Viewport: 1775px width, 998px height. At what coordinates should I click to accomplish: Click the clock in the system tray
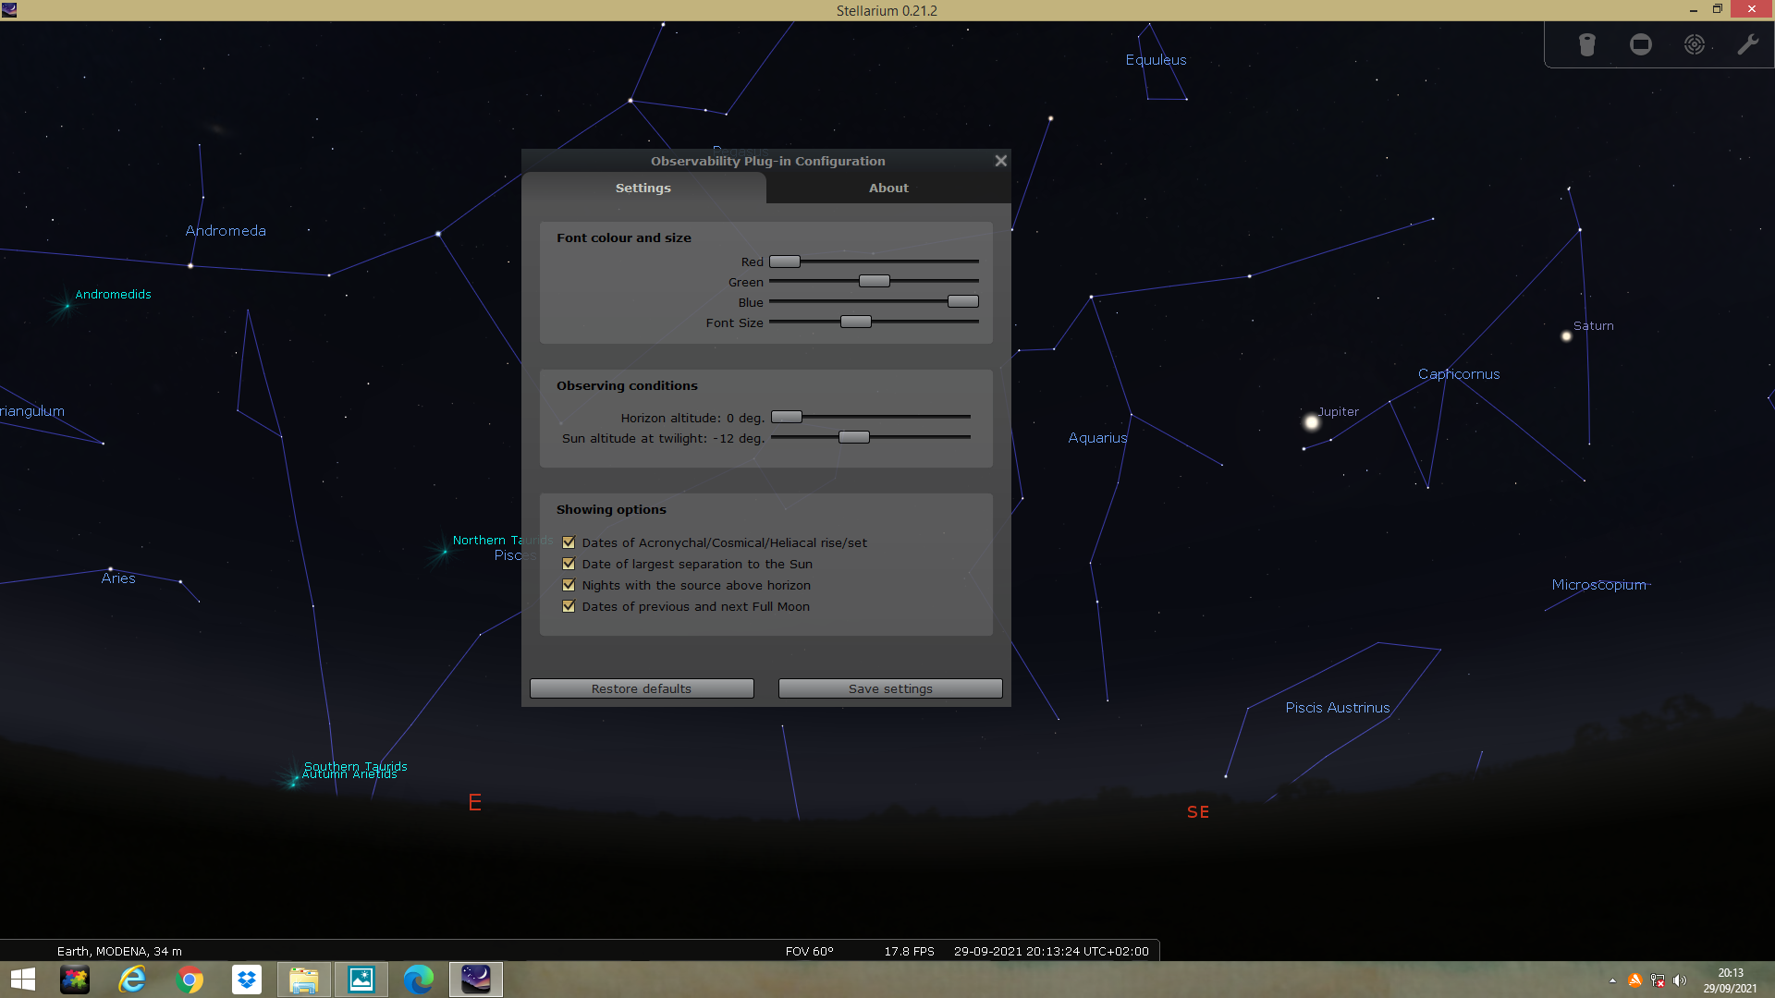point(1731,979)
